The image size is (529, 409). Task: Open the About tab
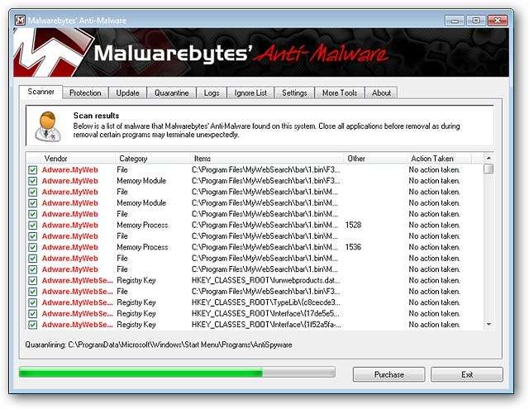point(381,93)
